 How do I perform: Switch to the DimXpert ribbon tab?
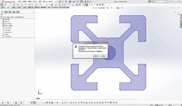pos(55,7)
